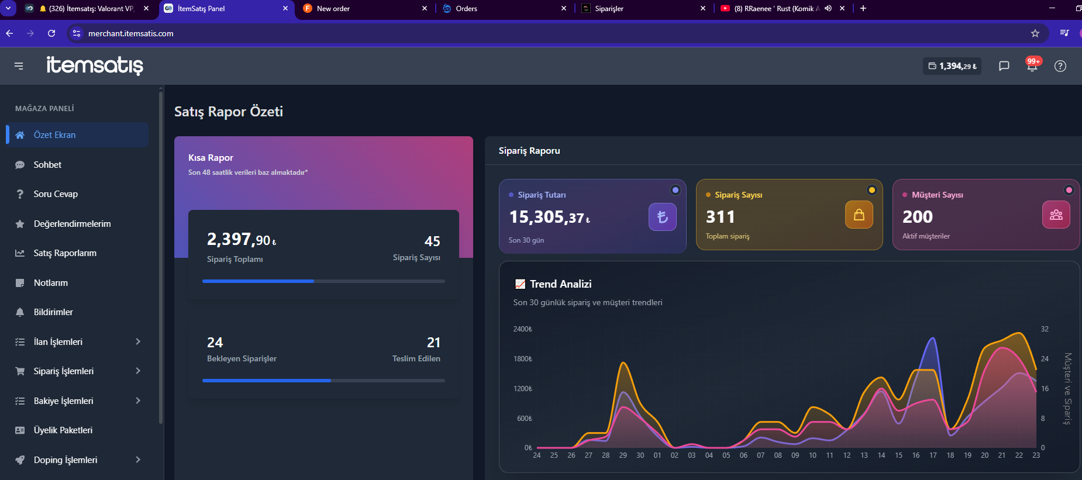Open the notifications bell with 99+ badge
The height and width of the screenshot is (480, 1082).
click(x=1032, y=65)
